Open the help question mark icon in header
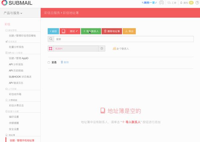Screen dimensions: 200x142 pos(197,3)
